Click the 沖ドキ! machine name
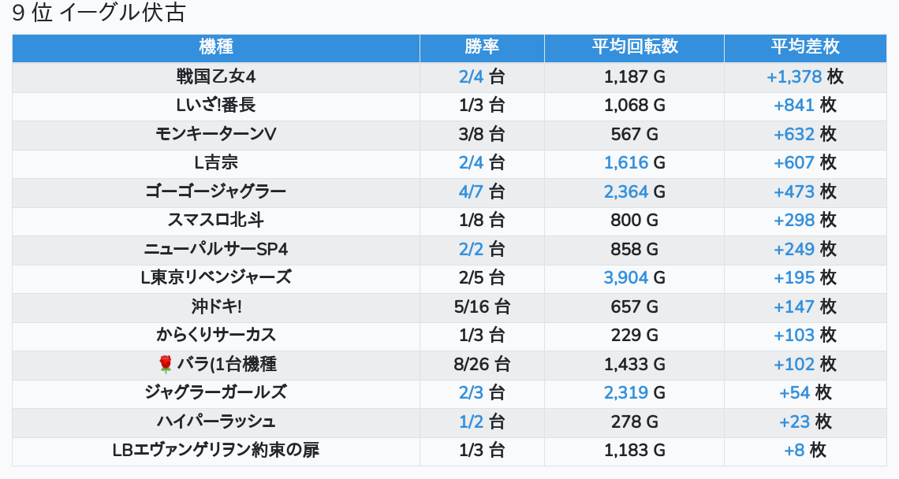 pos(216,306)
